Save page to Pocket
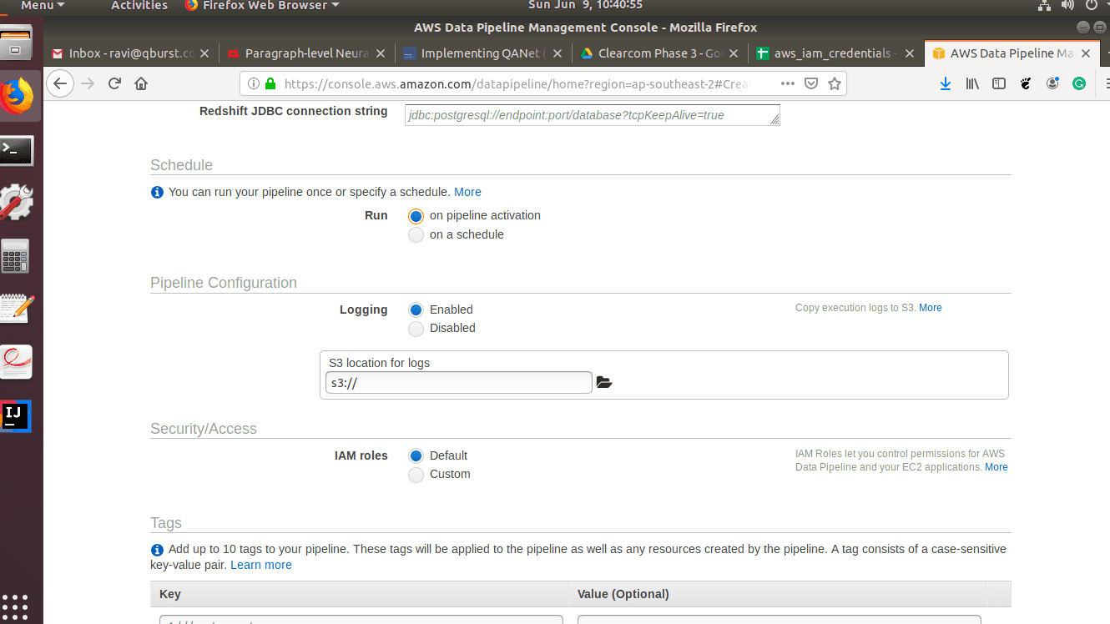The image size is (1110, 624). 811,83
